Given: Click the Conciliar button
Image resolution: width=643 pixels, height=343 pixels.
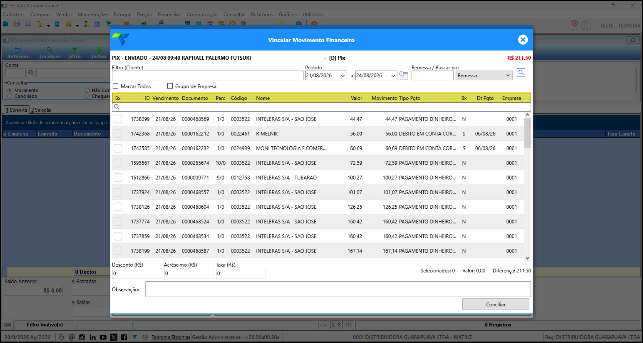Looking at the screenshot, I should click(x=495, y=304).
